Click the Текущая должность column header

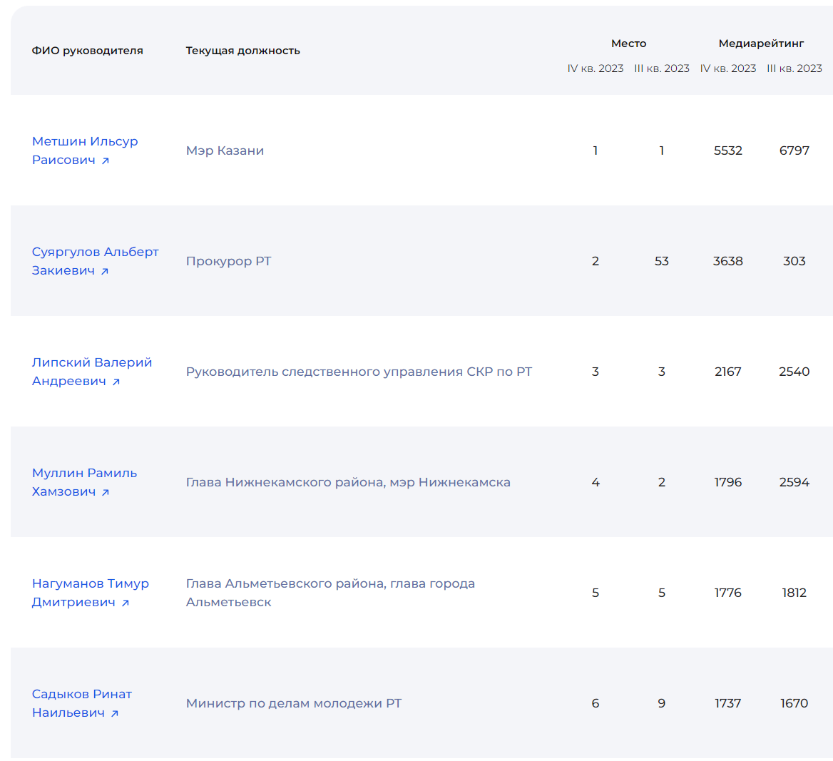tap(242, 51)
